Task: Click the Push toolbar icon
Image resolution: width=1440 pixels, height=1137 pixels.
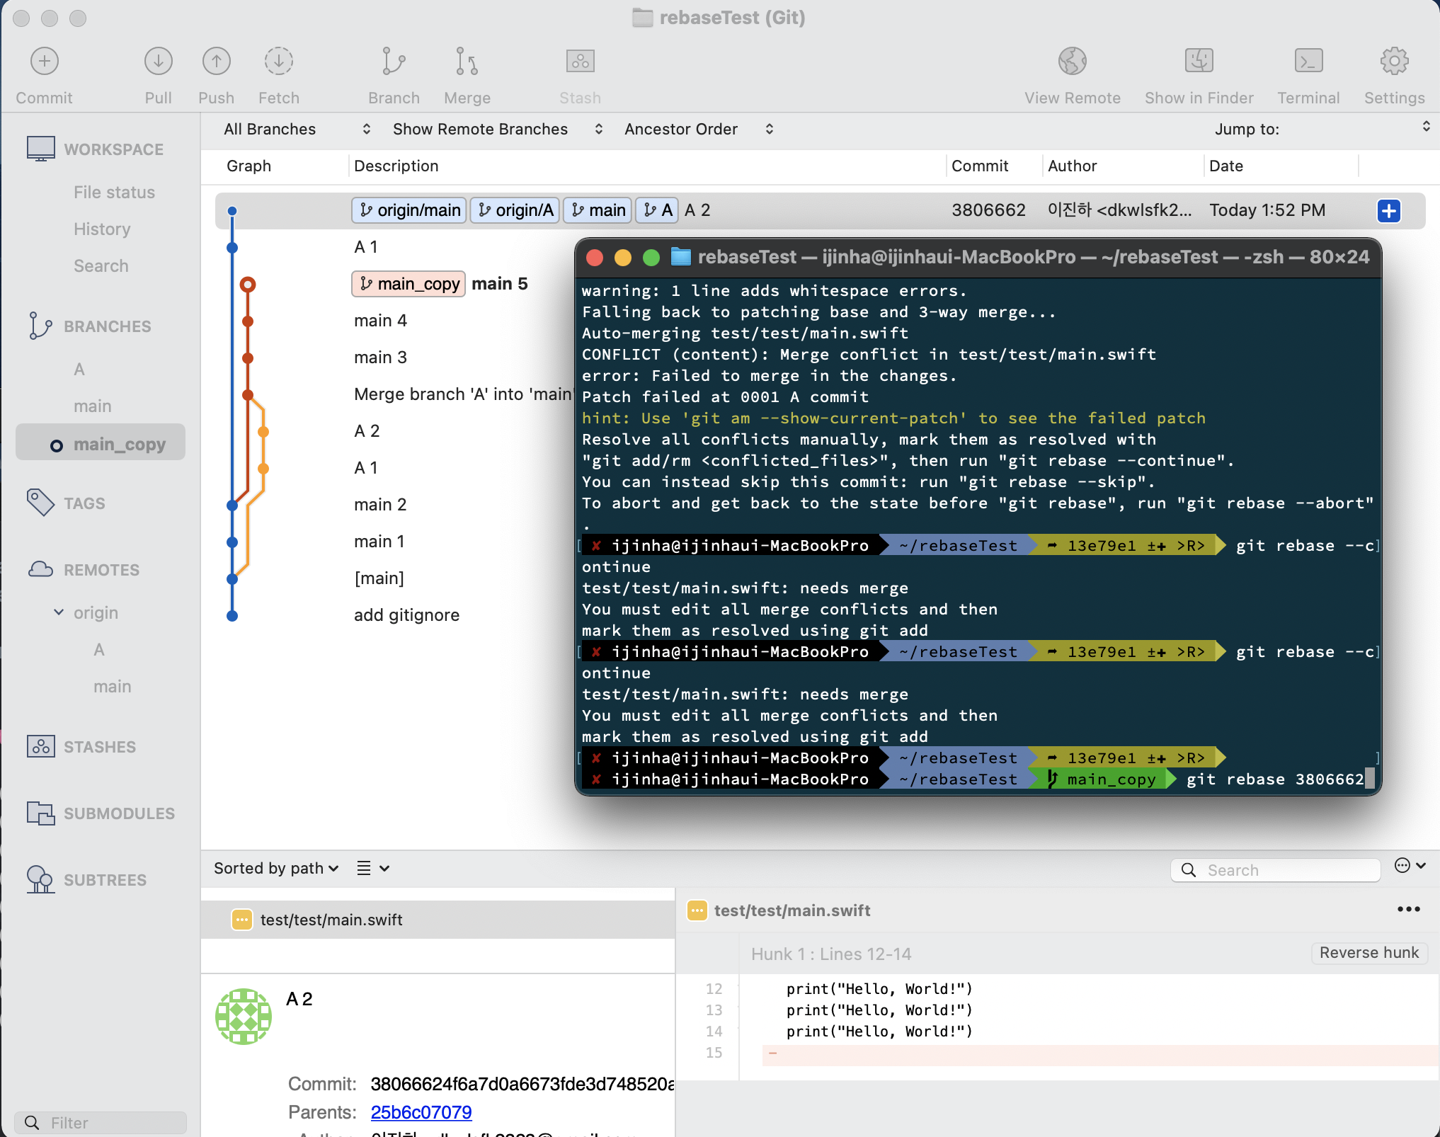Action: 216,62
